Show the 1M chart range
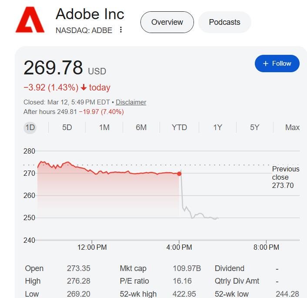The height and width of the screenshot is (298, 307). point(104,127)
